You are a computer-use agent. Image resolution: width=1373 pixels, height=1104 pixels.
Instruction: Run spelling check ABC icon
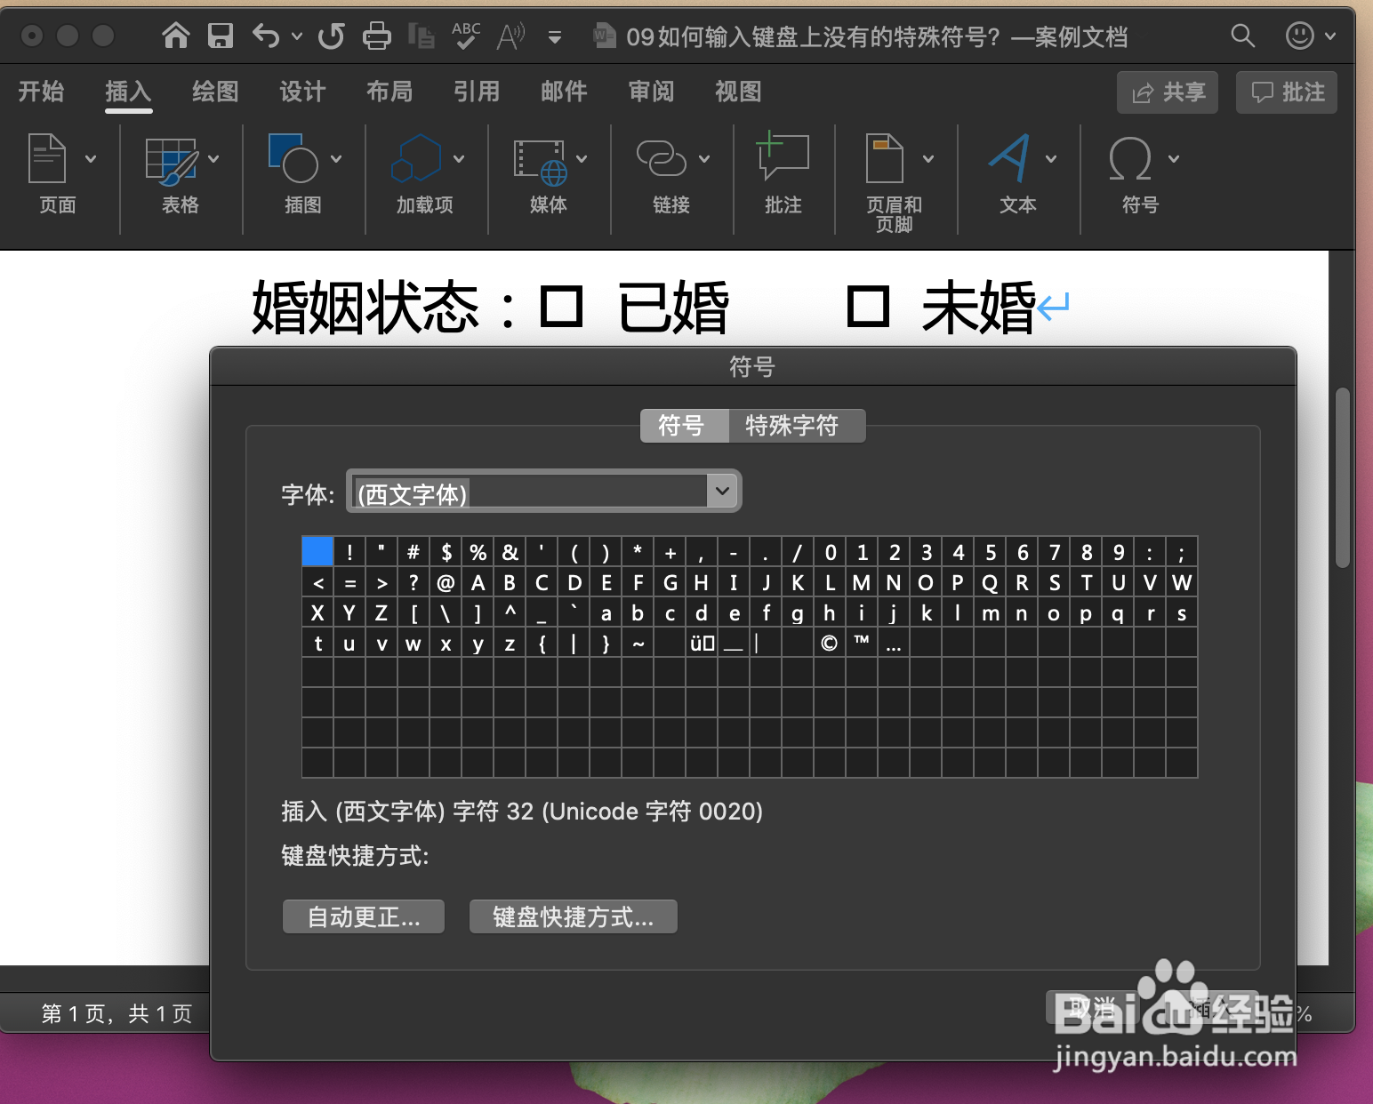466,36
